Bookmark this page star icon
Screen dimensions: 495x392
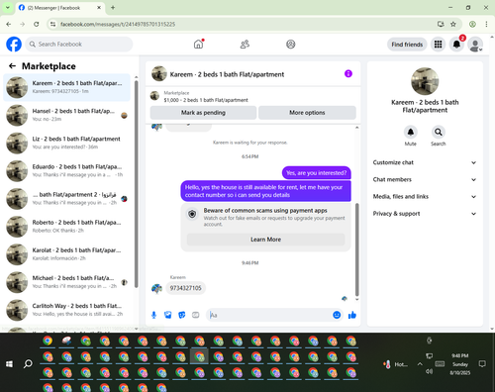coord(453,24)
